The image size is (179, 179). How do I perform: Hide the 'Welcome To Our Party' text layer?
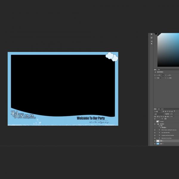[x=155, y=138]
